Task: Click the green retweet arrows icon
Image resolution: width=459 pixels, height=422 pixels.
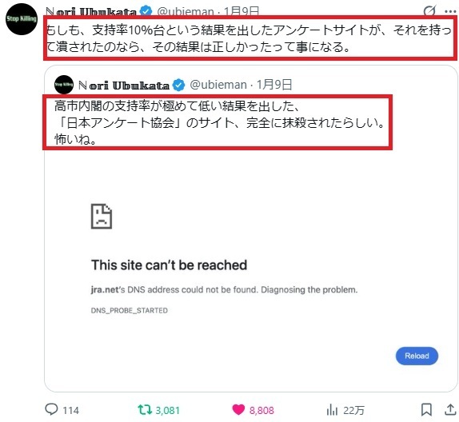Action: click(145, 410)
